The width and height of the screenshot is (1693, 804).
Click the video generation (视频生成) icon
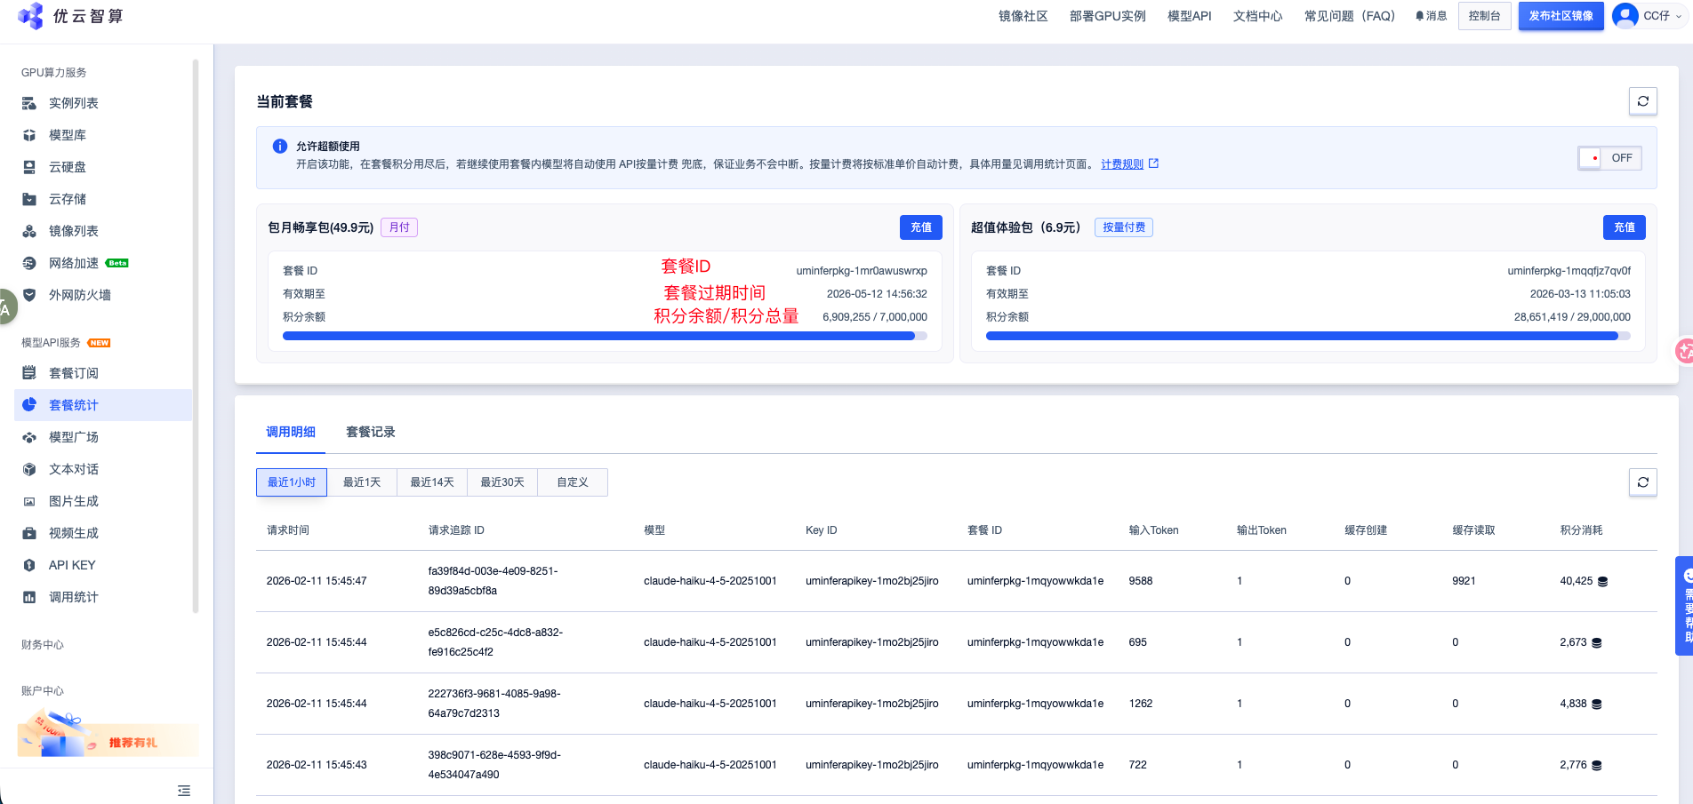[29, 533]
